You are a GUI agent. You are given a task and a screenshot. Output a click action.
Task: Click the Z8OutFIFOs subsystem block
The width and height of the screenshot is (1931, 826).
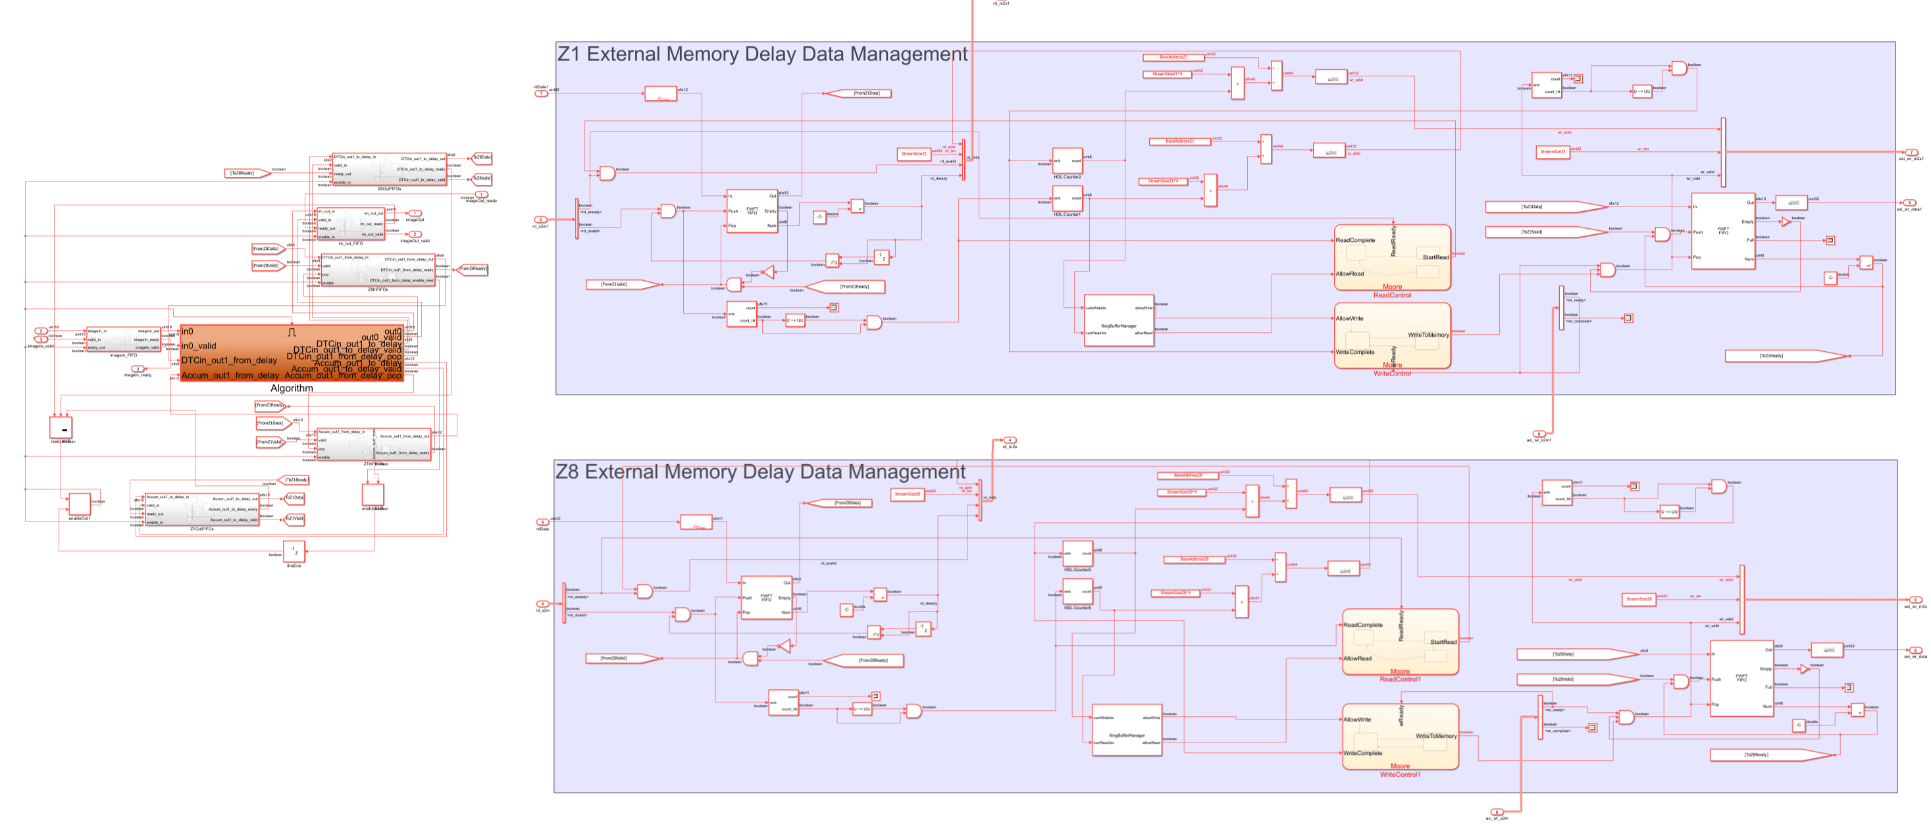pos(389,169)
